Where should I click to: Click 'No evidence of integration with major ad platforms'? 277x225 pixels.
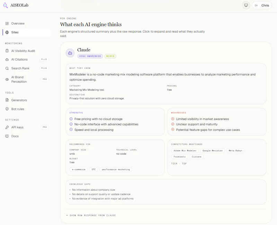[103, 199]
